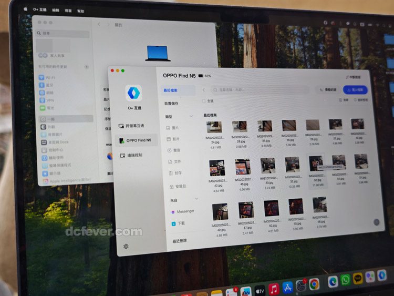This screenshot has width=394, height=296.
Task: Select thumbnail 36.jpg of 3.09 MB
Action: [289, 126]
